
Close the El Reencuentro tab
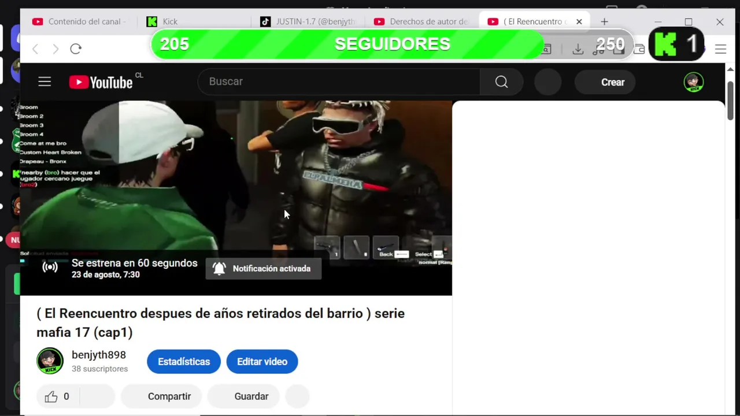[x=579, y=21]
